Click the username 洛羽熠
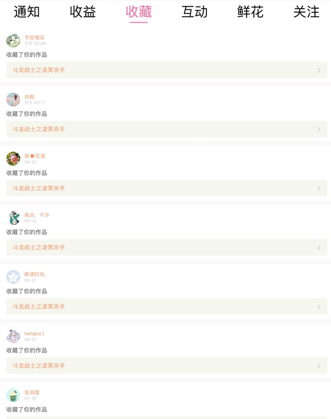The height and width of the screenshot is (419, 331). [x=32, y=393]
